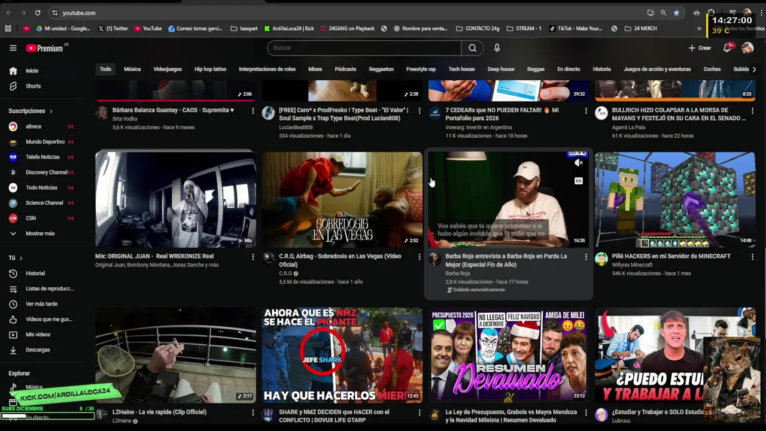Open Resumen Devaluado video thumbnail
The height and width of the screenshot is (431, 766).
(x=509, y=355)
